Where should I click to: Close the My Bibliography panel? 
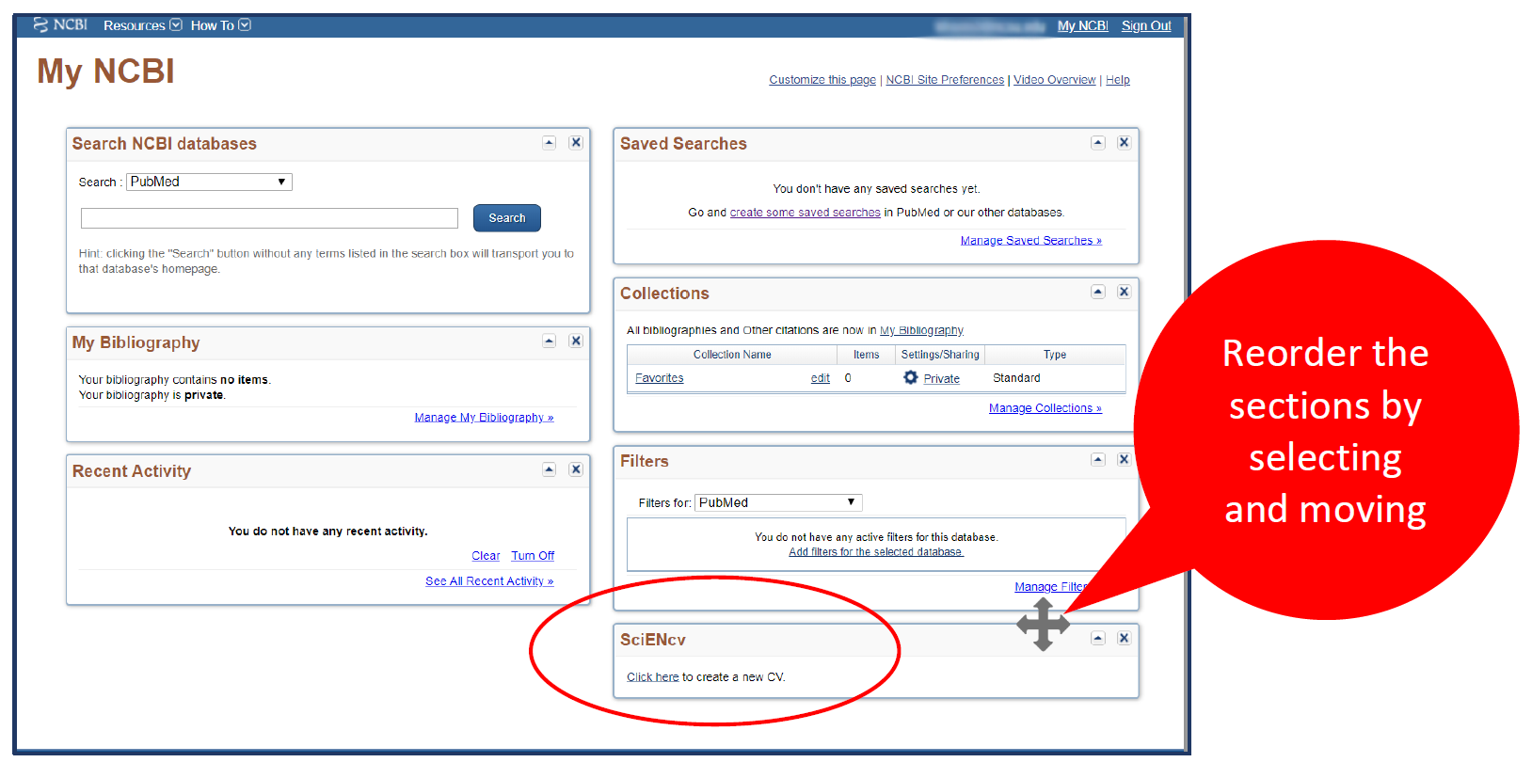[x=576, y=341]
